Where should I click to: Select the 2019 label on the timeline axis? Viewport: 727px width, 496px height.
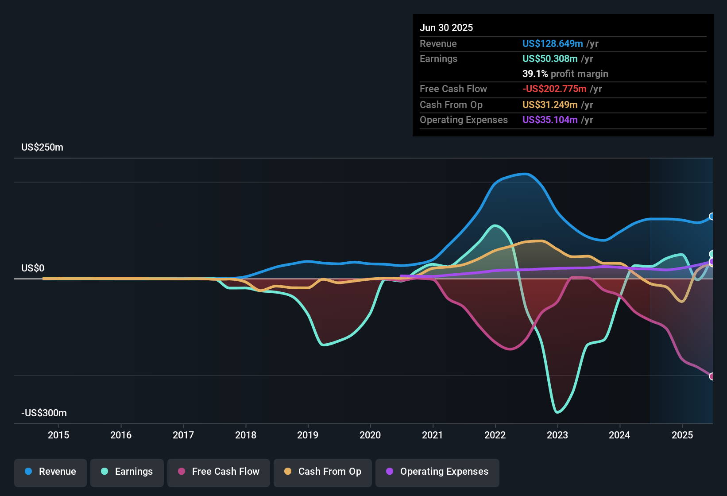[x=308, y=435]
